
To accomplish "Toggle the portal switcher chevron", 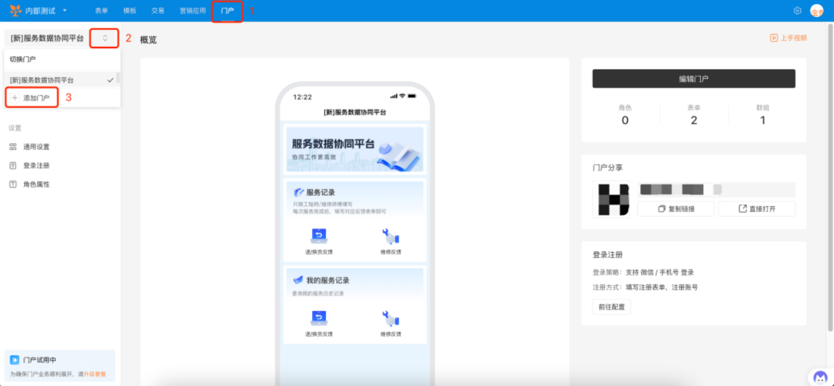I will (x=105, y=38).
